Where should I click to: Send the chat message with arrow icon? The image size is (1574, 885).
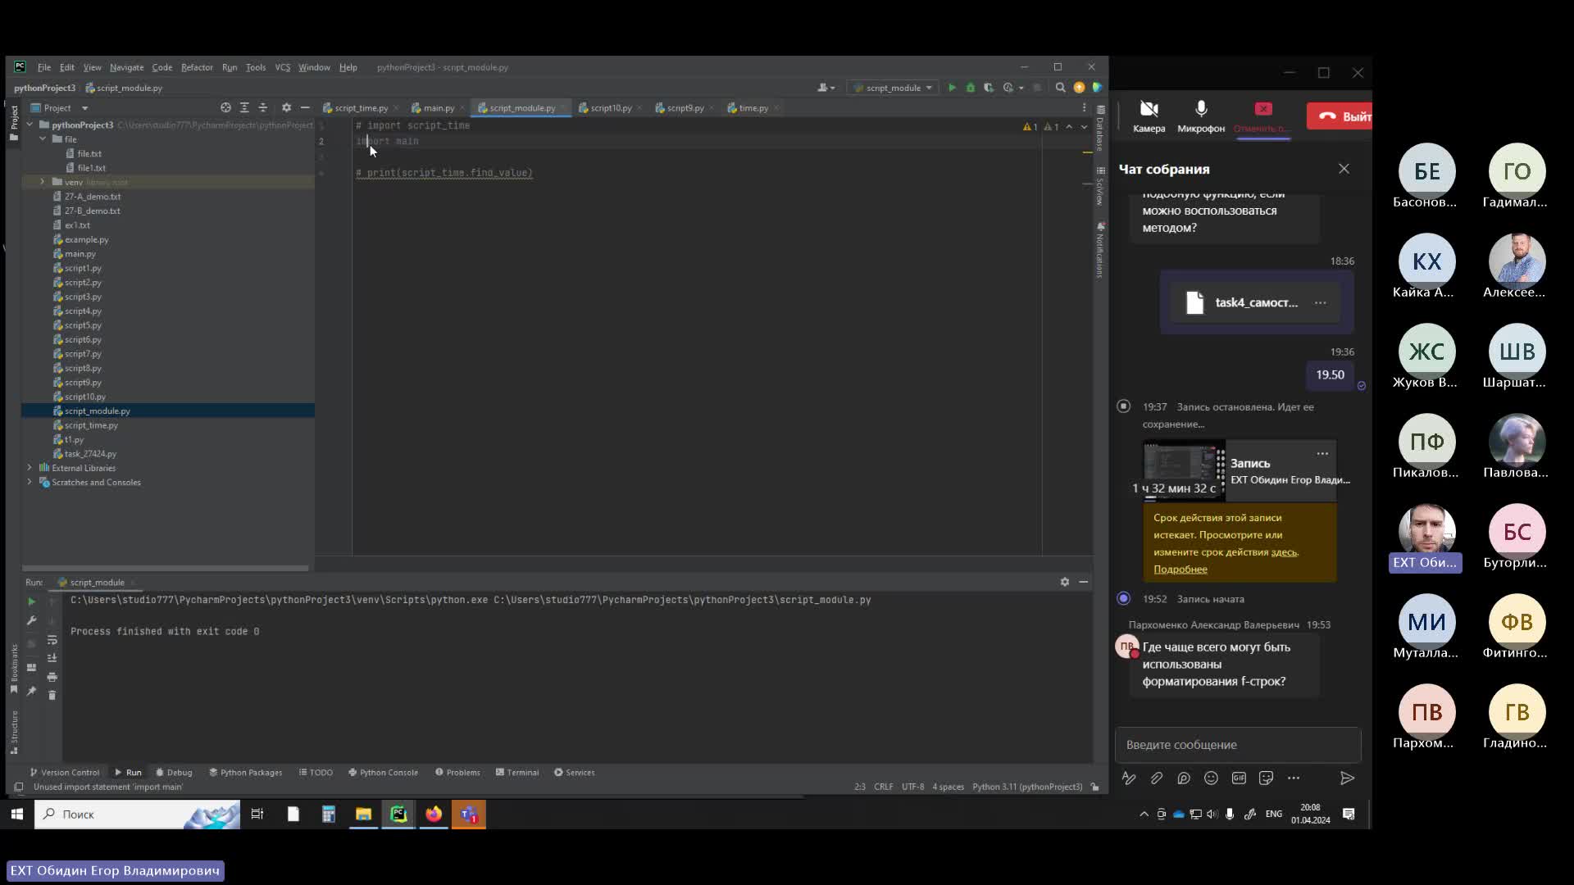(1347, 778)
